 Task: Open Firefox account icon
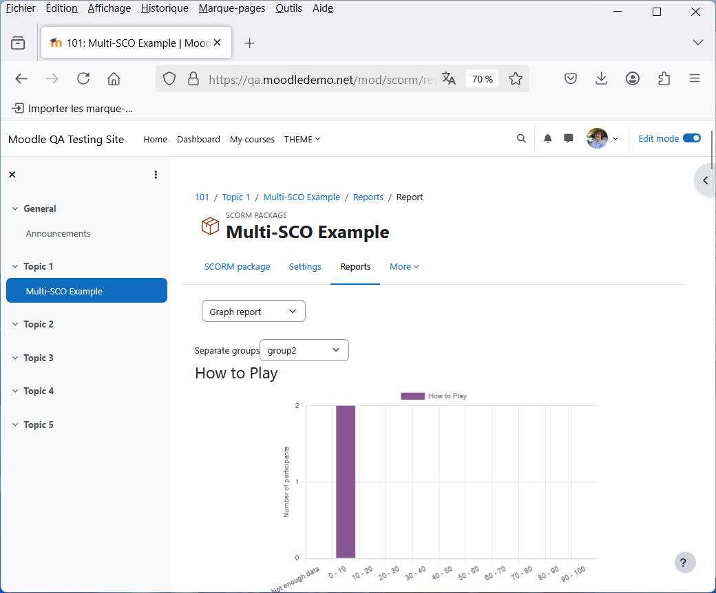point(633,79)
